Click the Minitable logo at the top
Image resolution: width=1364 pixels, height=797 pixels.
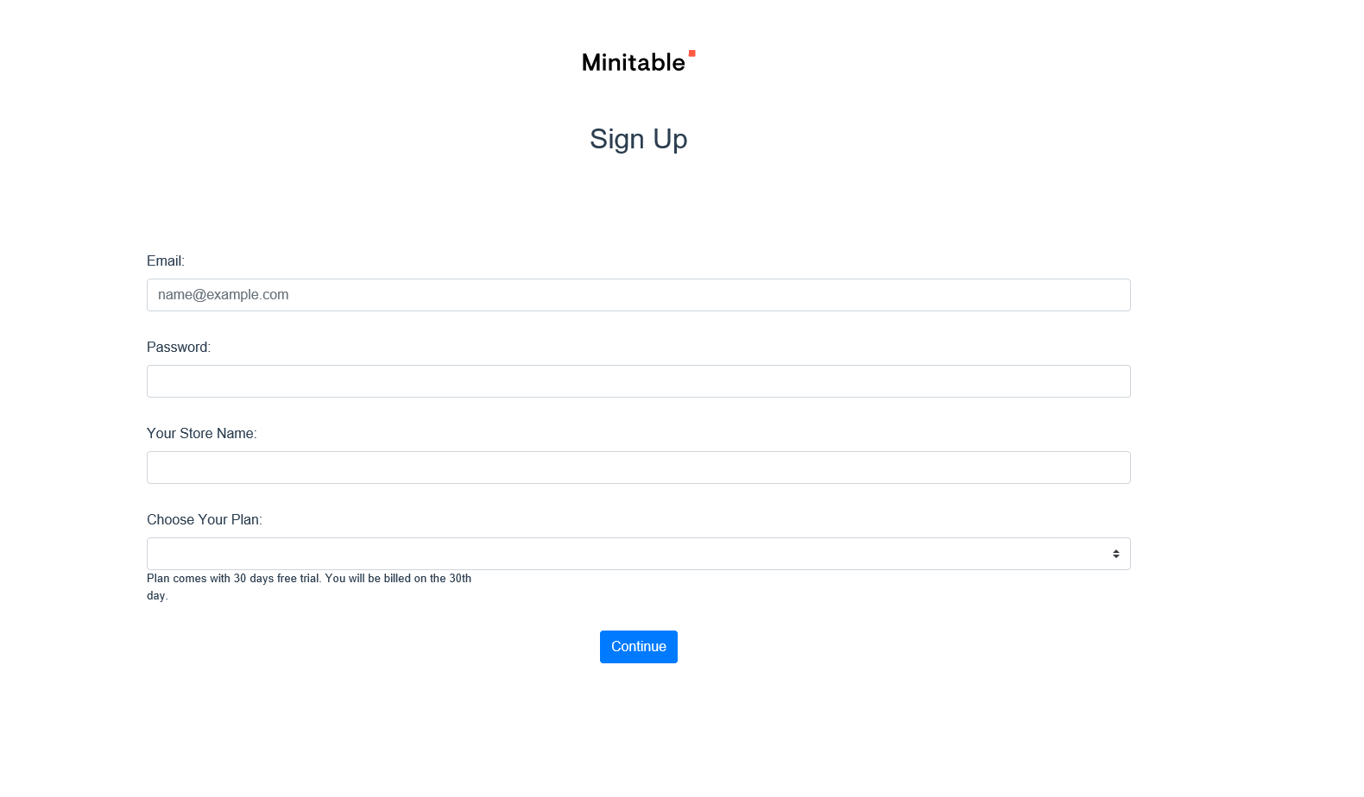coord(639,61)
